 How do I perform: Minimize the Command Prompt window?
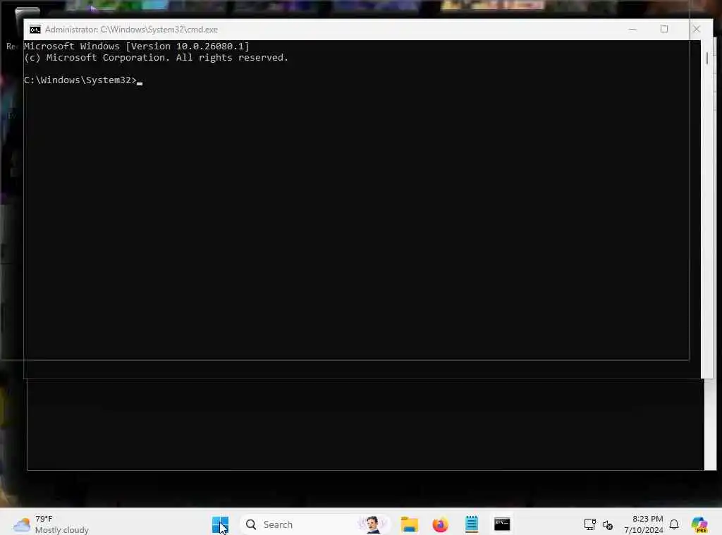(x=632, y=29)
